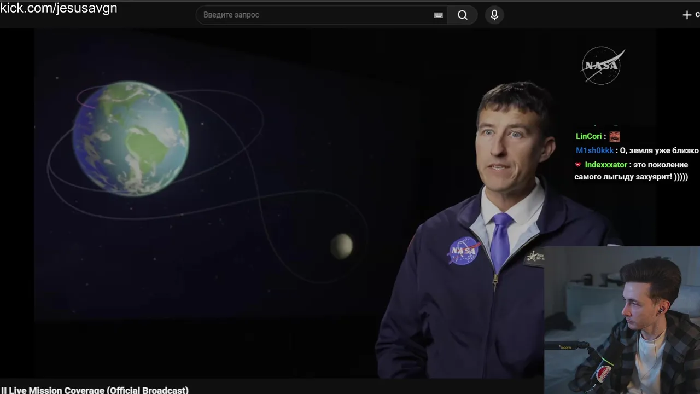Click M1sh0kkk username in chat
Screen dimensions: 700x394
click(x=594, y=150)
